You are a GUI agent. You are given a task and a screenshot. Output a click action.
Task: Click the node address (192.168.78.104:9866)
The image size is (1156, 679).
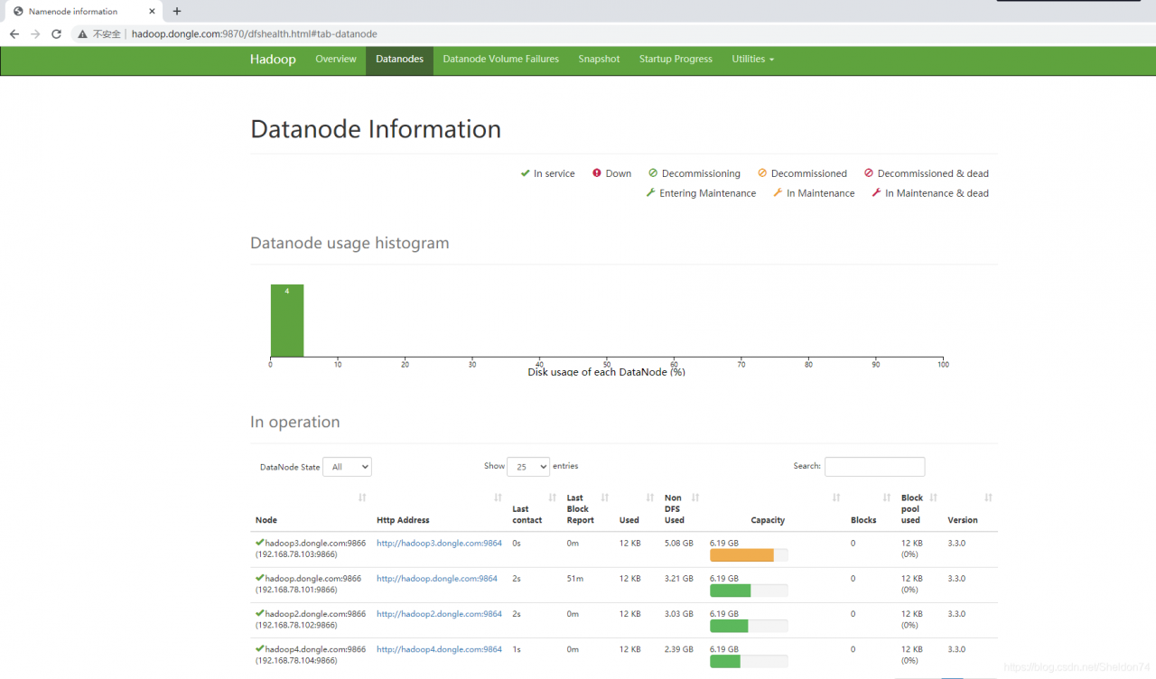pos(296,660)
